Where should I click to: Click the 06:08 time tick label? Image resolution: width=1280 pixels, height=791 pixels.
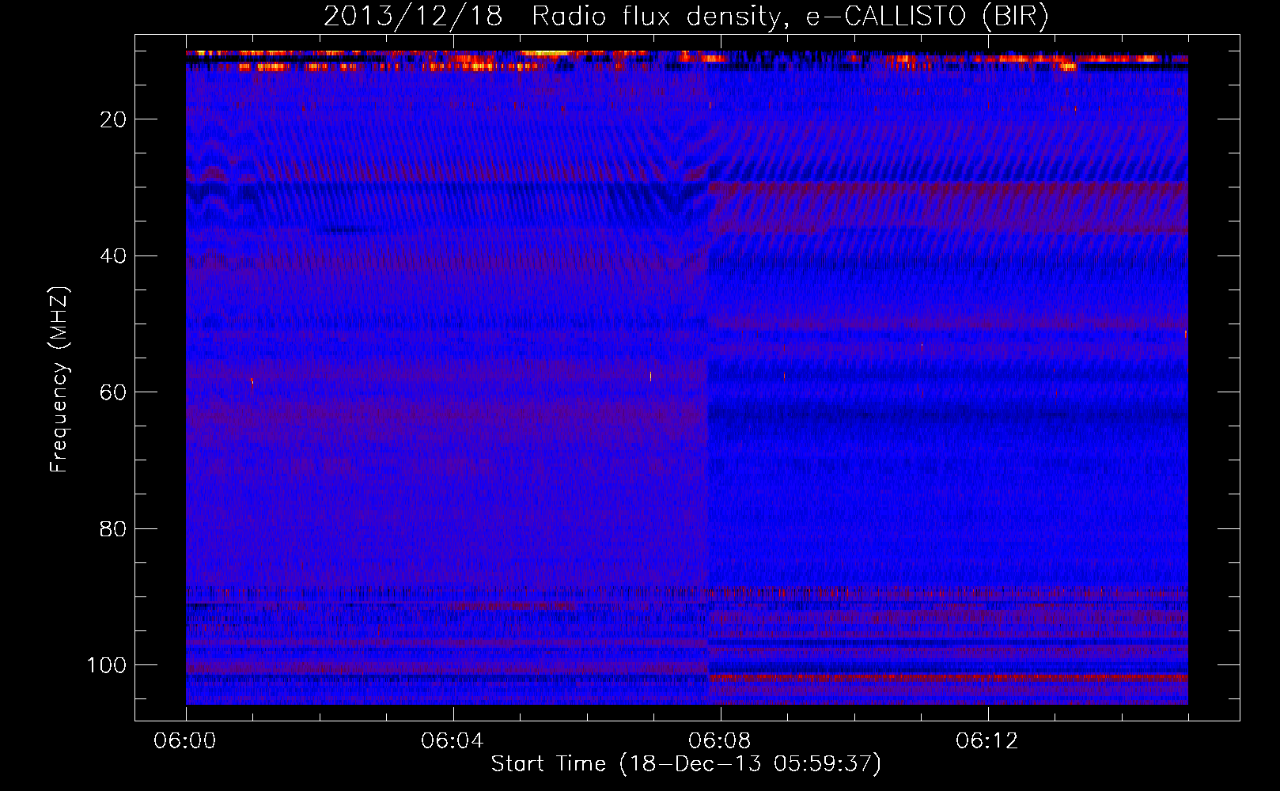coord(720,741)
